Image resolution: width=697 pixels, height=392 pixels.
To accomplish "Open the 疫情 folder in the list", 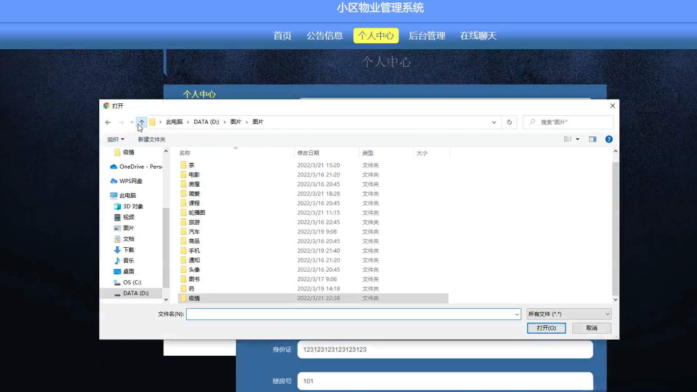I will (194, 298).
